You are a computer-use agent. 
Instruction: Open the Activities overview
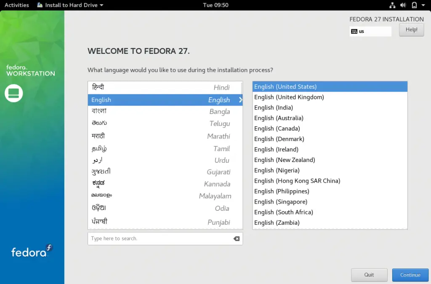coord(16,5)
